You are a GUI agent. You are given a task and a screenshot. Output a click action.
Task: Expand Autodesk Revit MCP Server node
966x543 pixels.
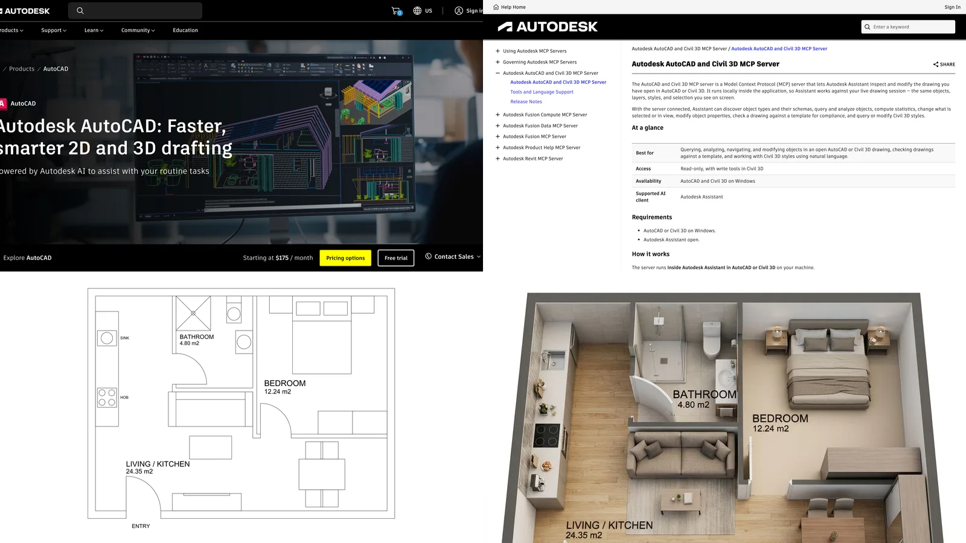point(497,159)
